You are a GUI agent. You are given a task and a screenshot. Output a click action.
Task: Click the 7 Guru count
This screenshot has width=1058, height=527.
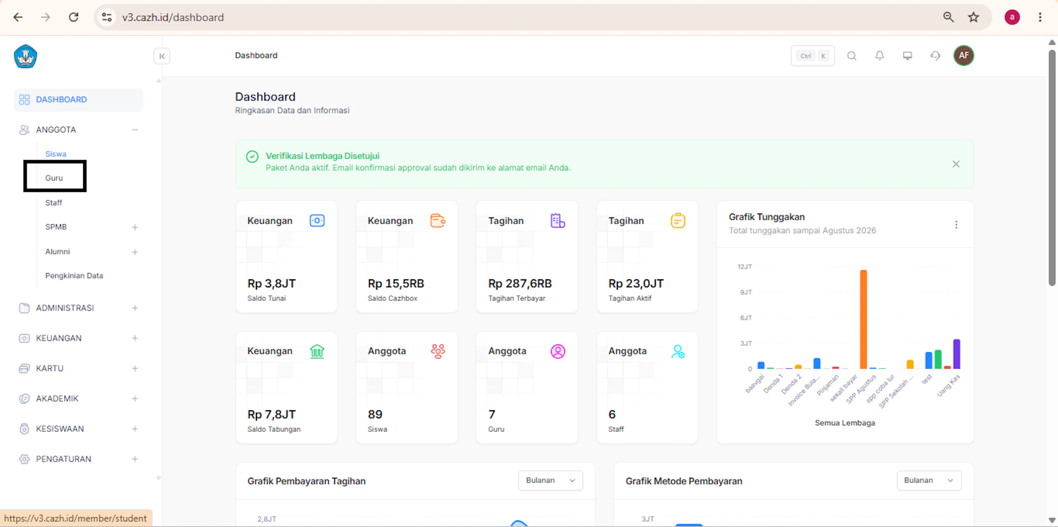click(x=492, y=414)
